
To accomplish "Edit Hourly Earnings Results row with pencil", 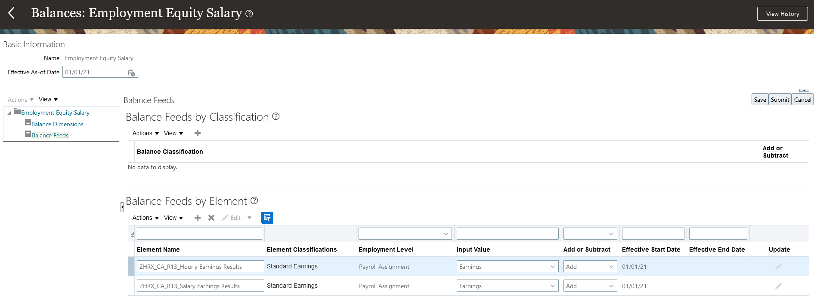I will point(779,267).
